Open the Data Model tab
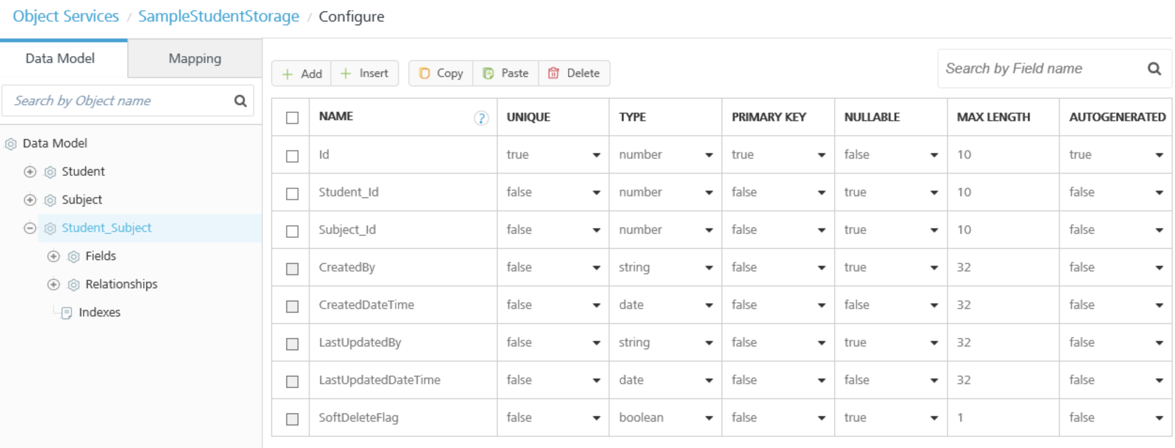 (60, 59)
